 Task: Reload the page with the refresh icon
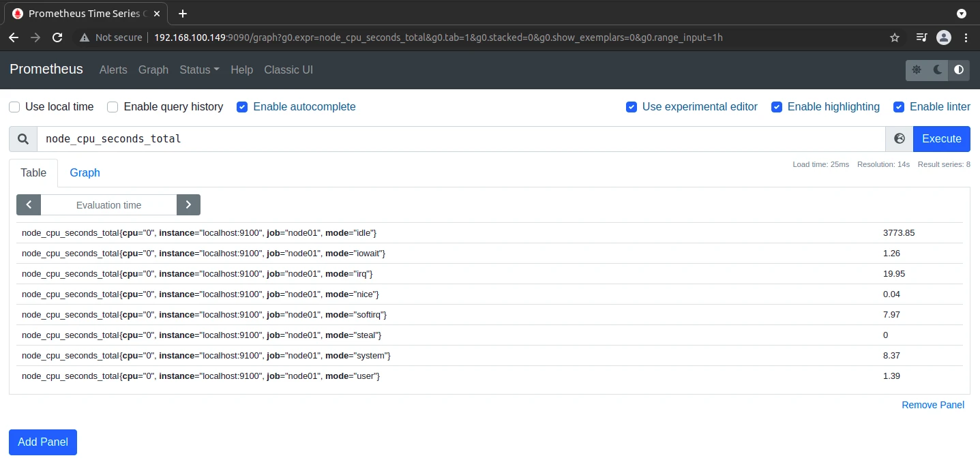point(57,37)
